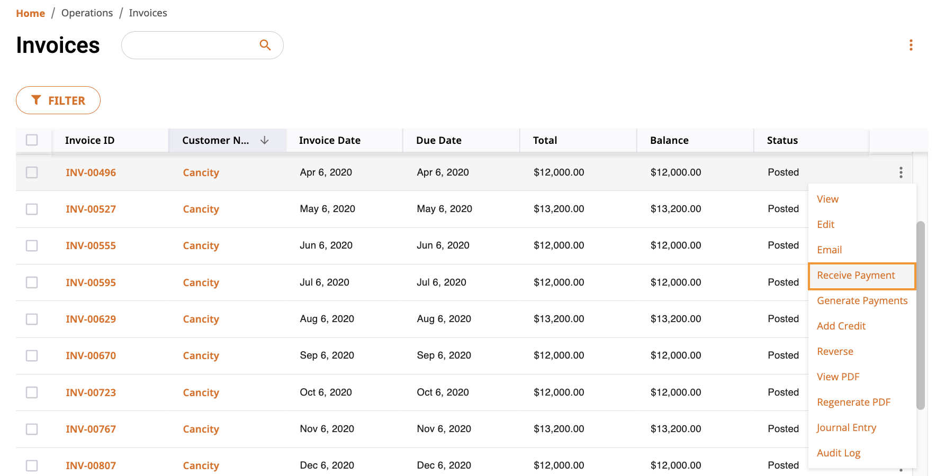Screen dimensions: 936x476
Task: Select the checkbox for INV-00767
Action: pos(32,429)
